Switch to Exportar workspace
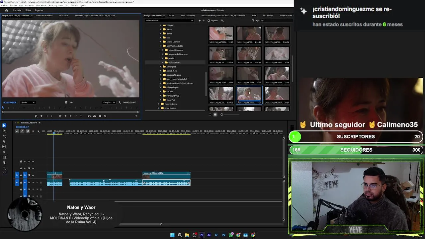The height and width of the screenshot is (239, 425). [x=39, y=10]
